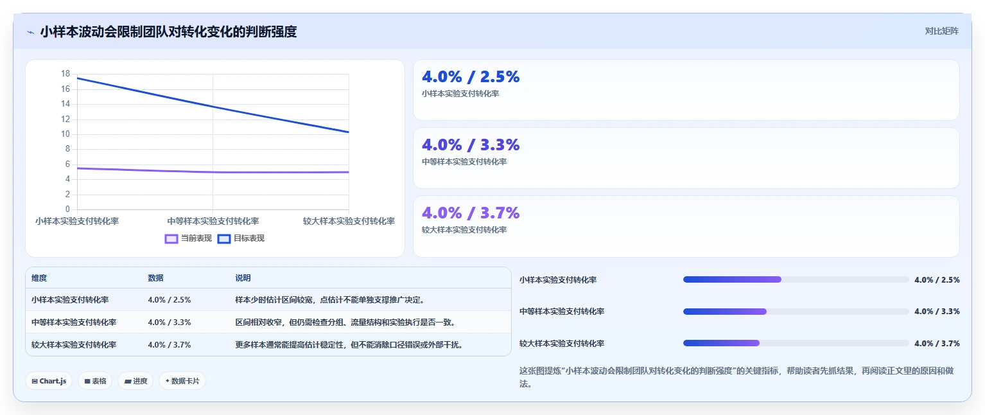Click the progress value 4.0% / 3.7%
The image size is (985, 415).
coord(937,344)
